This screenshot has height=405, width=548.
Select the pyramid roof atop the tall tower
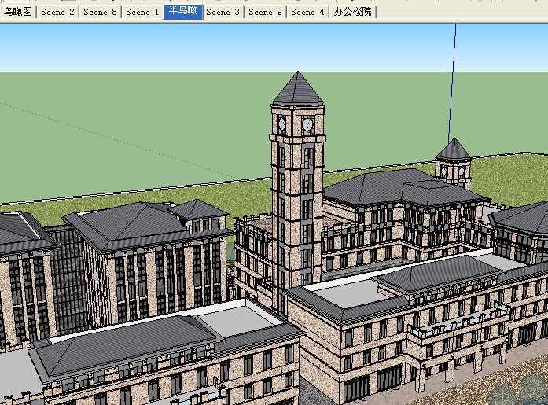coord(298,88)
